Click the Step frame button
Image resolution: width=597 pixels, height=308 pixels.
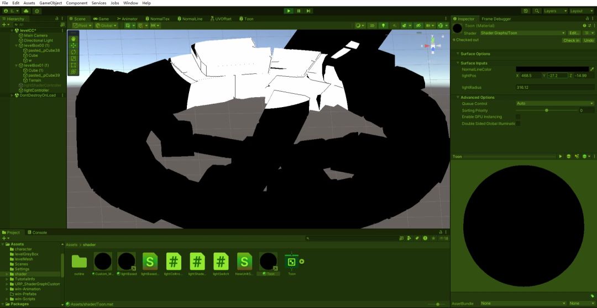click(x=308, y=11)
